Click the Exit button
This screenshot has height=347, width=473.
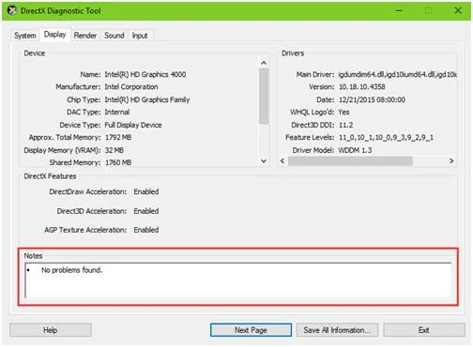424,330
